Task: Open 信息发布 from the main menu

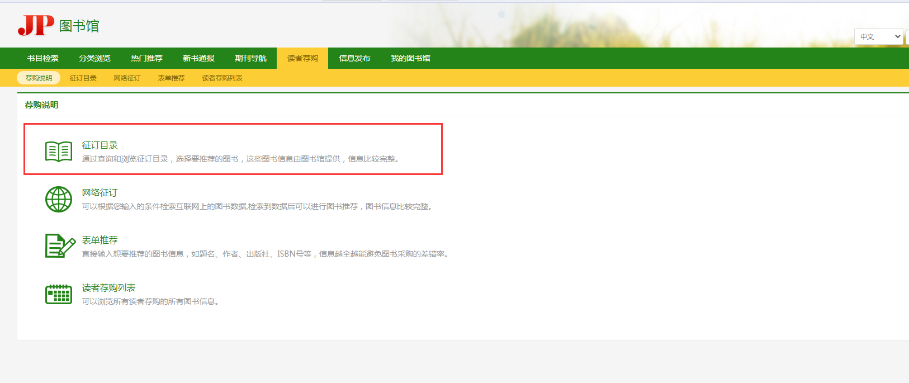Action: 354,58
